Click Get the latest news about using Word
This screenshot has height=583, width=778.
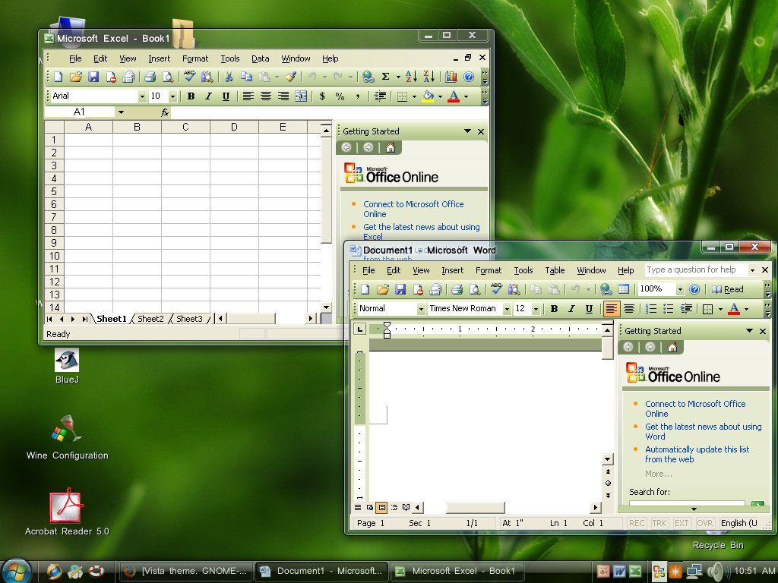(x=703, y=431)
